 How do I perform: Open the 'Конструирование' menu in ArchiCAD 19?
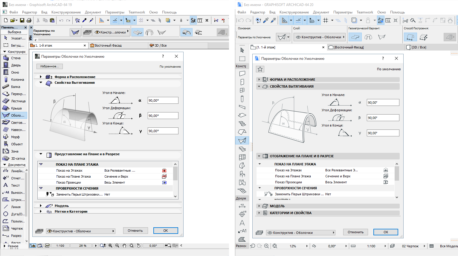click(66, 12)
